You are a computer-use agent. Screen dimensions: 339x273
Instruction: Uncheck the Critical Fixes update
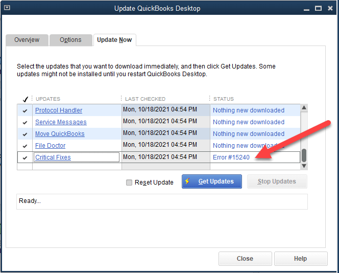point(25,157)
